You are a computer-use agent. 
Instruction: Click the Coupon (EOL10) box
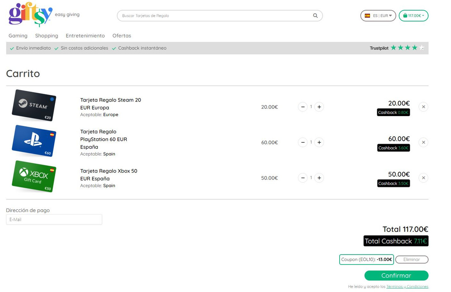pos(366,260)
